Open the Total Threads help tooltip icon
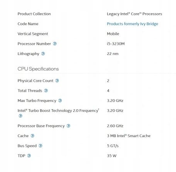Screen dimensions: 176x172 46,91
